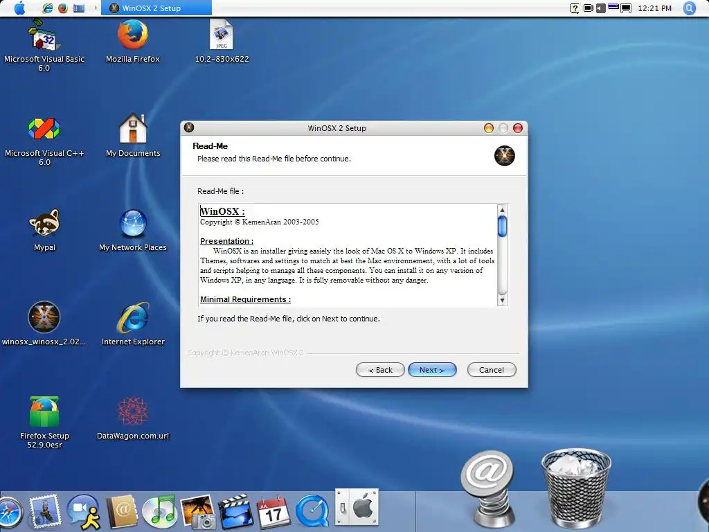Open My Network Places desktop icon
Image resolution: width=709 pixels, height=532 pixels.
pos(133,230)
